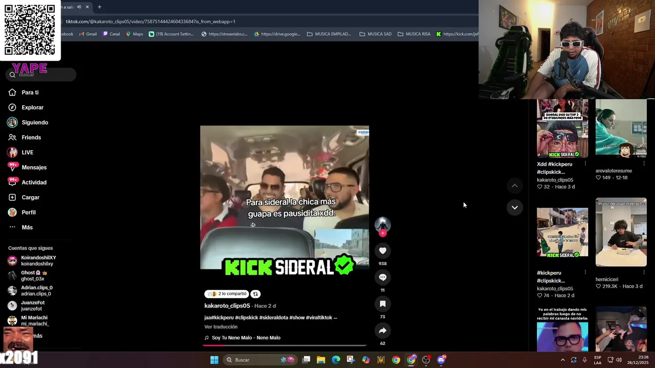The height and width of the screenshot is (368, 655).
Task: Open options for herniciceri video
Action: click(644, 273)
